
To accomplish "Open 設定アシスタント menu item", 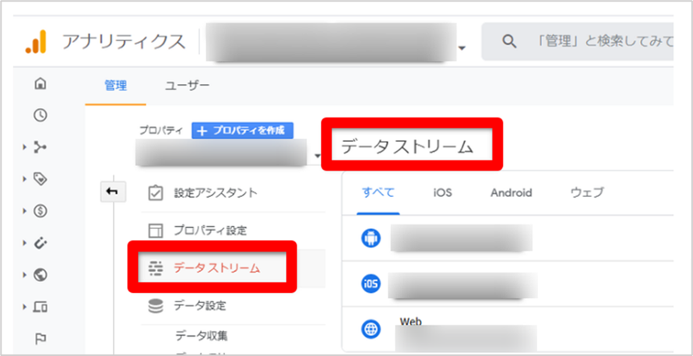I will coord(215,193).
